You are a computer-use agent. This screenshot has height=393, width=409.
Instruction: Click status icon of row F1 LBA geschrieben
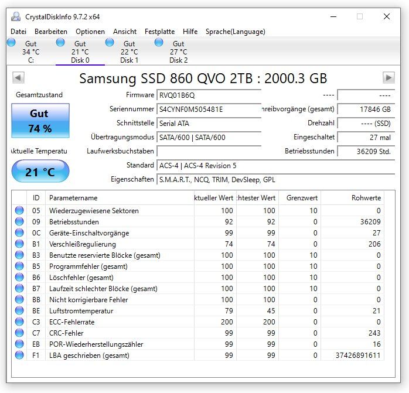coord(19,355)
